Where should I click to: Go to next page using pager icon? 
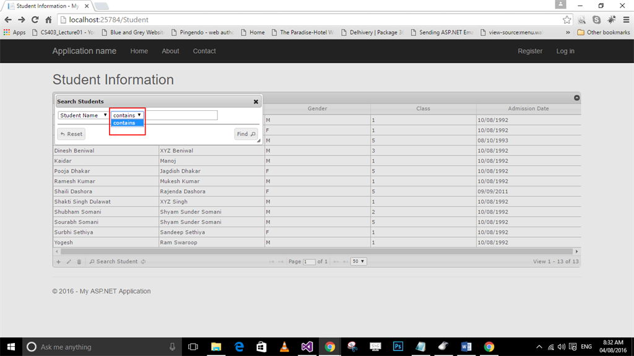click(x=336, y=262)
